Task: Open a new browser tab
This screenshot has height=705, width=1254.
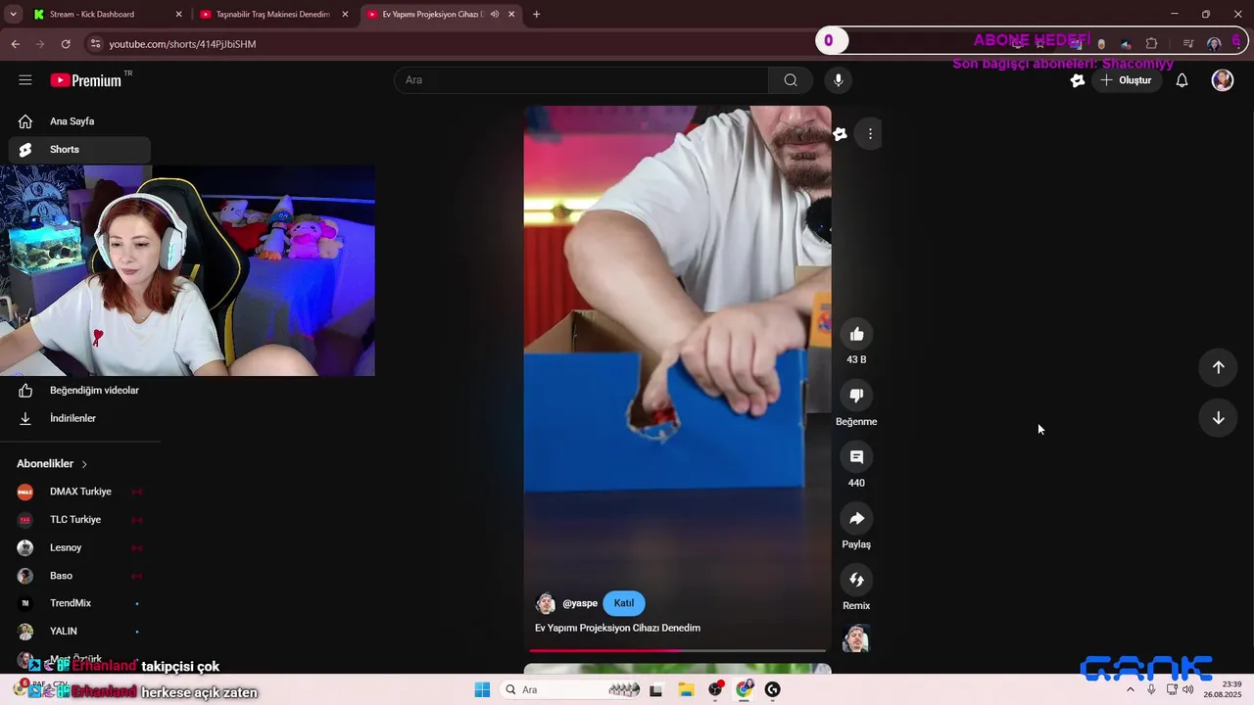Action: [536, 15]
